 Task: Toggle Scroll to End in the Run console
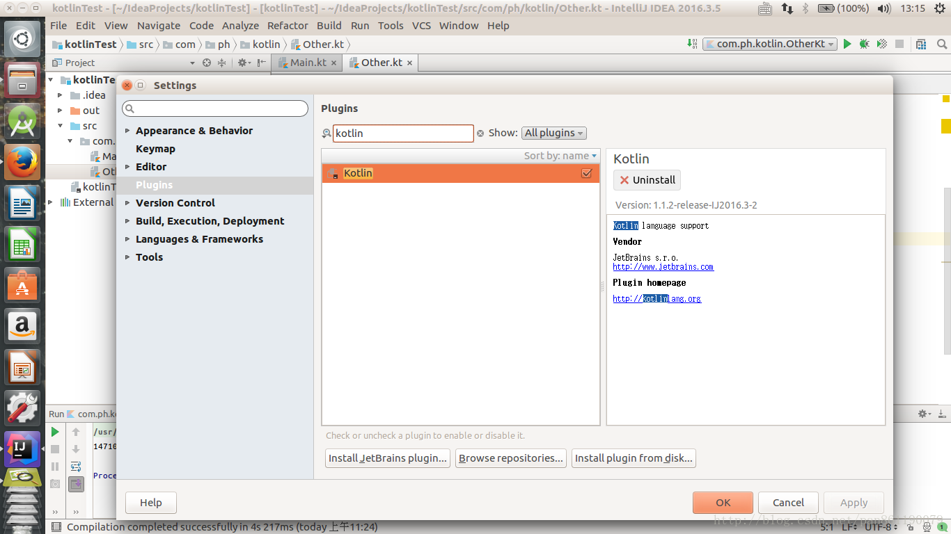pyautogui.click(x=76, y=484)
